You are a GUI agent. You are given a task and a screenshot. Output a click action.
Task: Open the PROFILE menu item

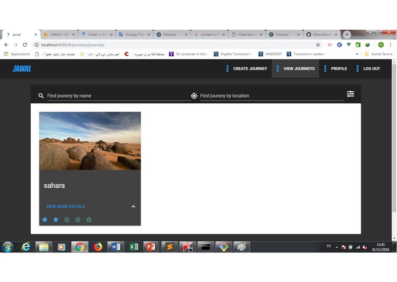[x=335, y=69]
